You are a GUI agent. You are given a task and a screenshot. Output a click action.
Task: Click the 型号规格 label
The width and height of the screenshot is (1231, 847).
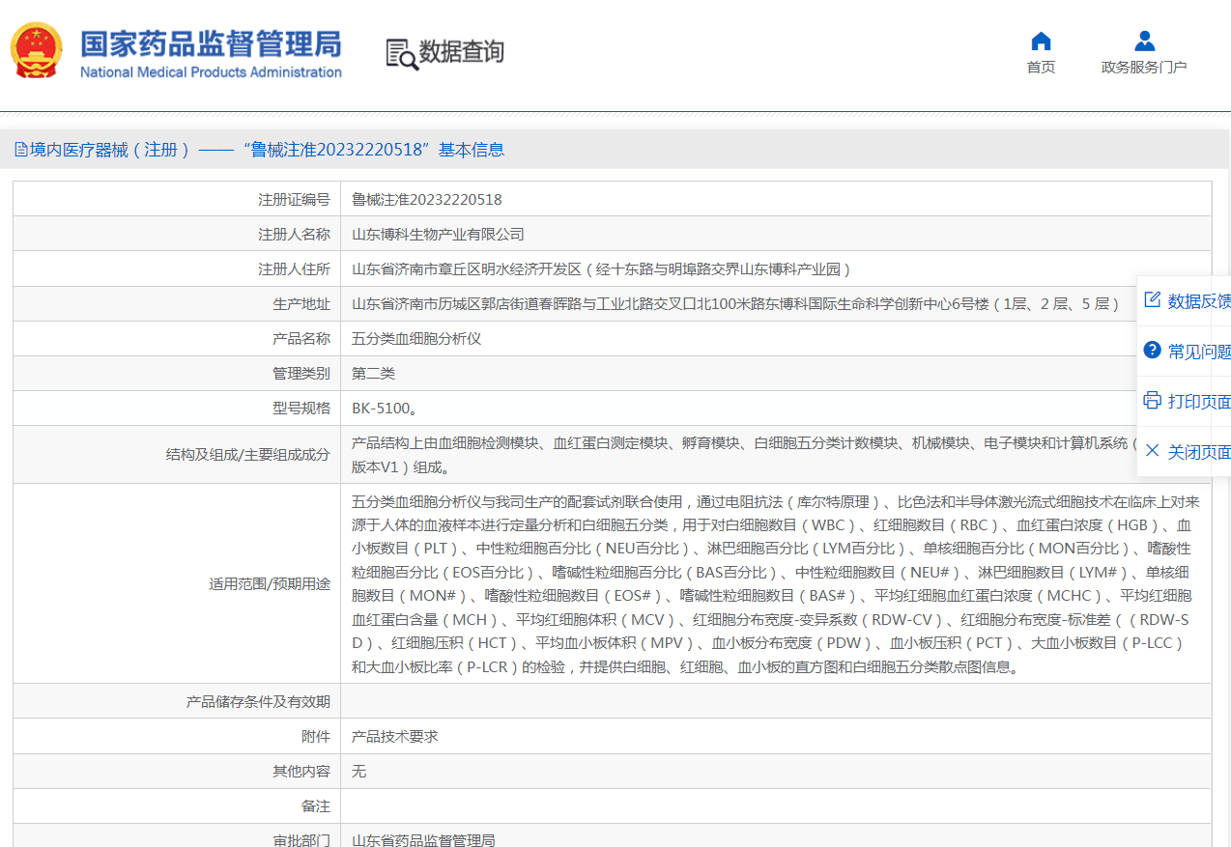point(301,409)
